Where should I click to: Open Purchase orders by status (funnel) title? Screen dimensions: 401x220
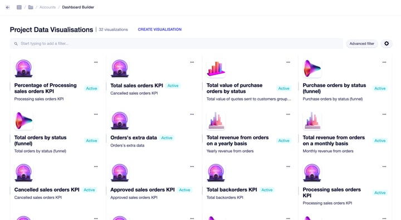pyautogui.click(x=334, y=88)
